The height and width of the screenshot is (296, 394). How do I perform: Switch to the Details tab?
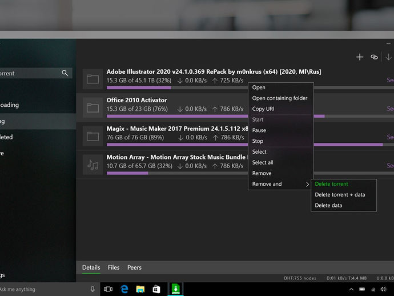(x=91, y=267)
